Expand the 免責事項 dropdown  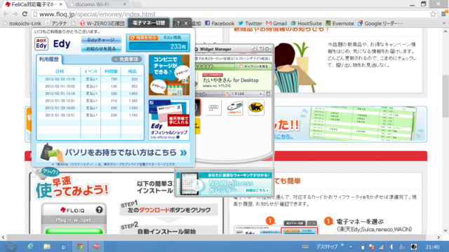coord(126,59)
